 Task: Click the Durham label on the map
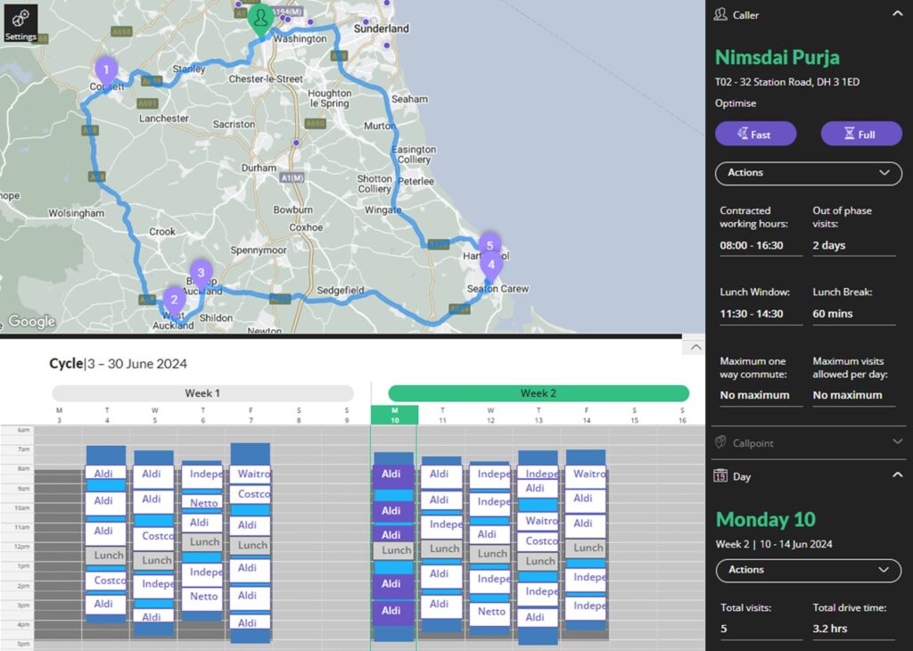tap(259, 168)
